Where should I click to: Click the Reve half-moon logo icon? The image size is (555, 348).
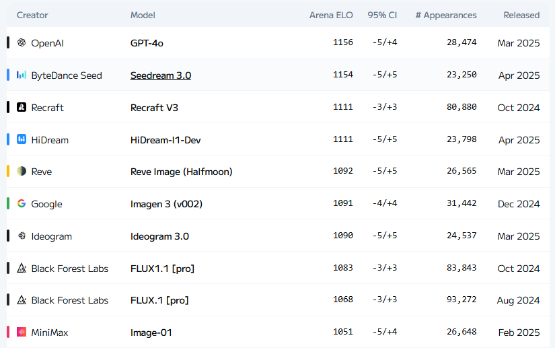coord(22,171)
